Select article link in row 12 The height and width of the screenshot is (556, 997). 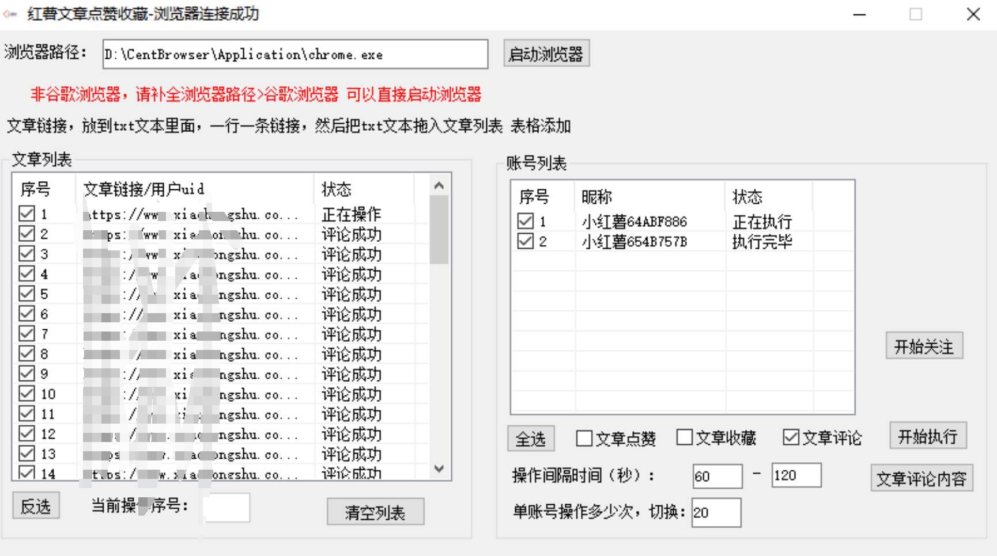[191, 434]
